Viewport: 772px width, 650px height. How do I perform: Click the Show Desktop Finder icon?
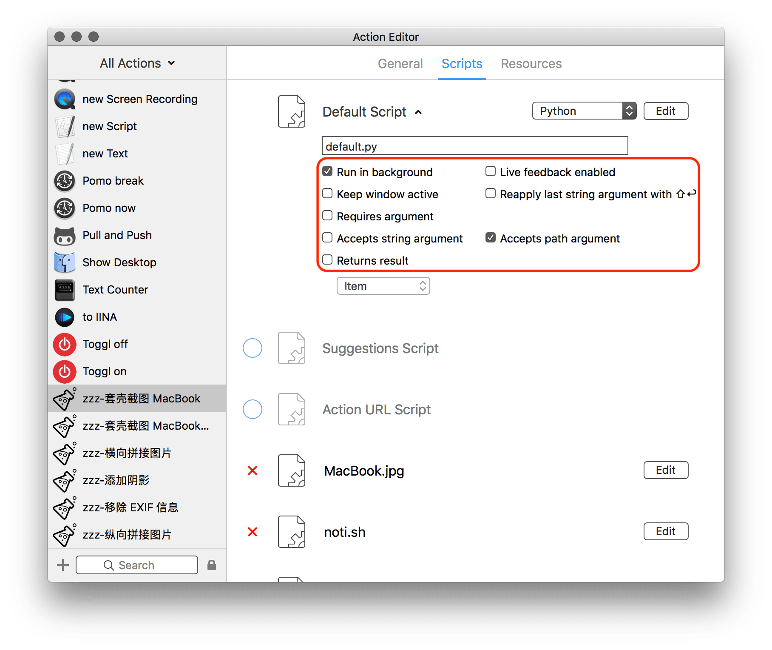tap(65, 262)
